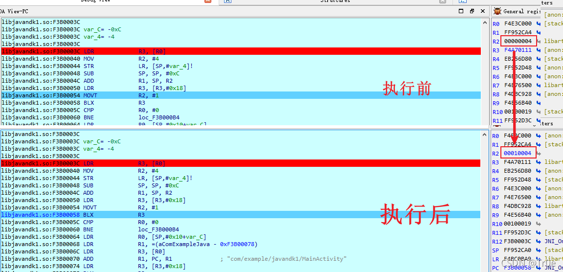Screen dimensions: 563x272
Task: Switch to the Structures tab
Action: [335, 1]
